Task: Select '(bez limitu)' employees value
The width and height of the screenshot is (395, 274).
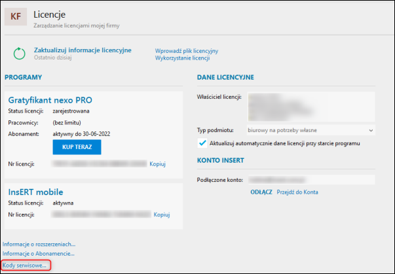Action: tap(67, 123)
